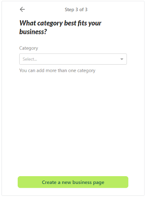147x197 pixels.
Task: Tap the back navigation arrow beside step text
Action: click(x=22, y=9)
